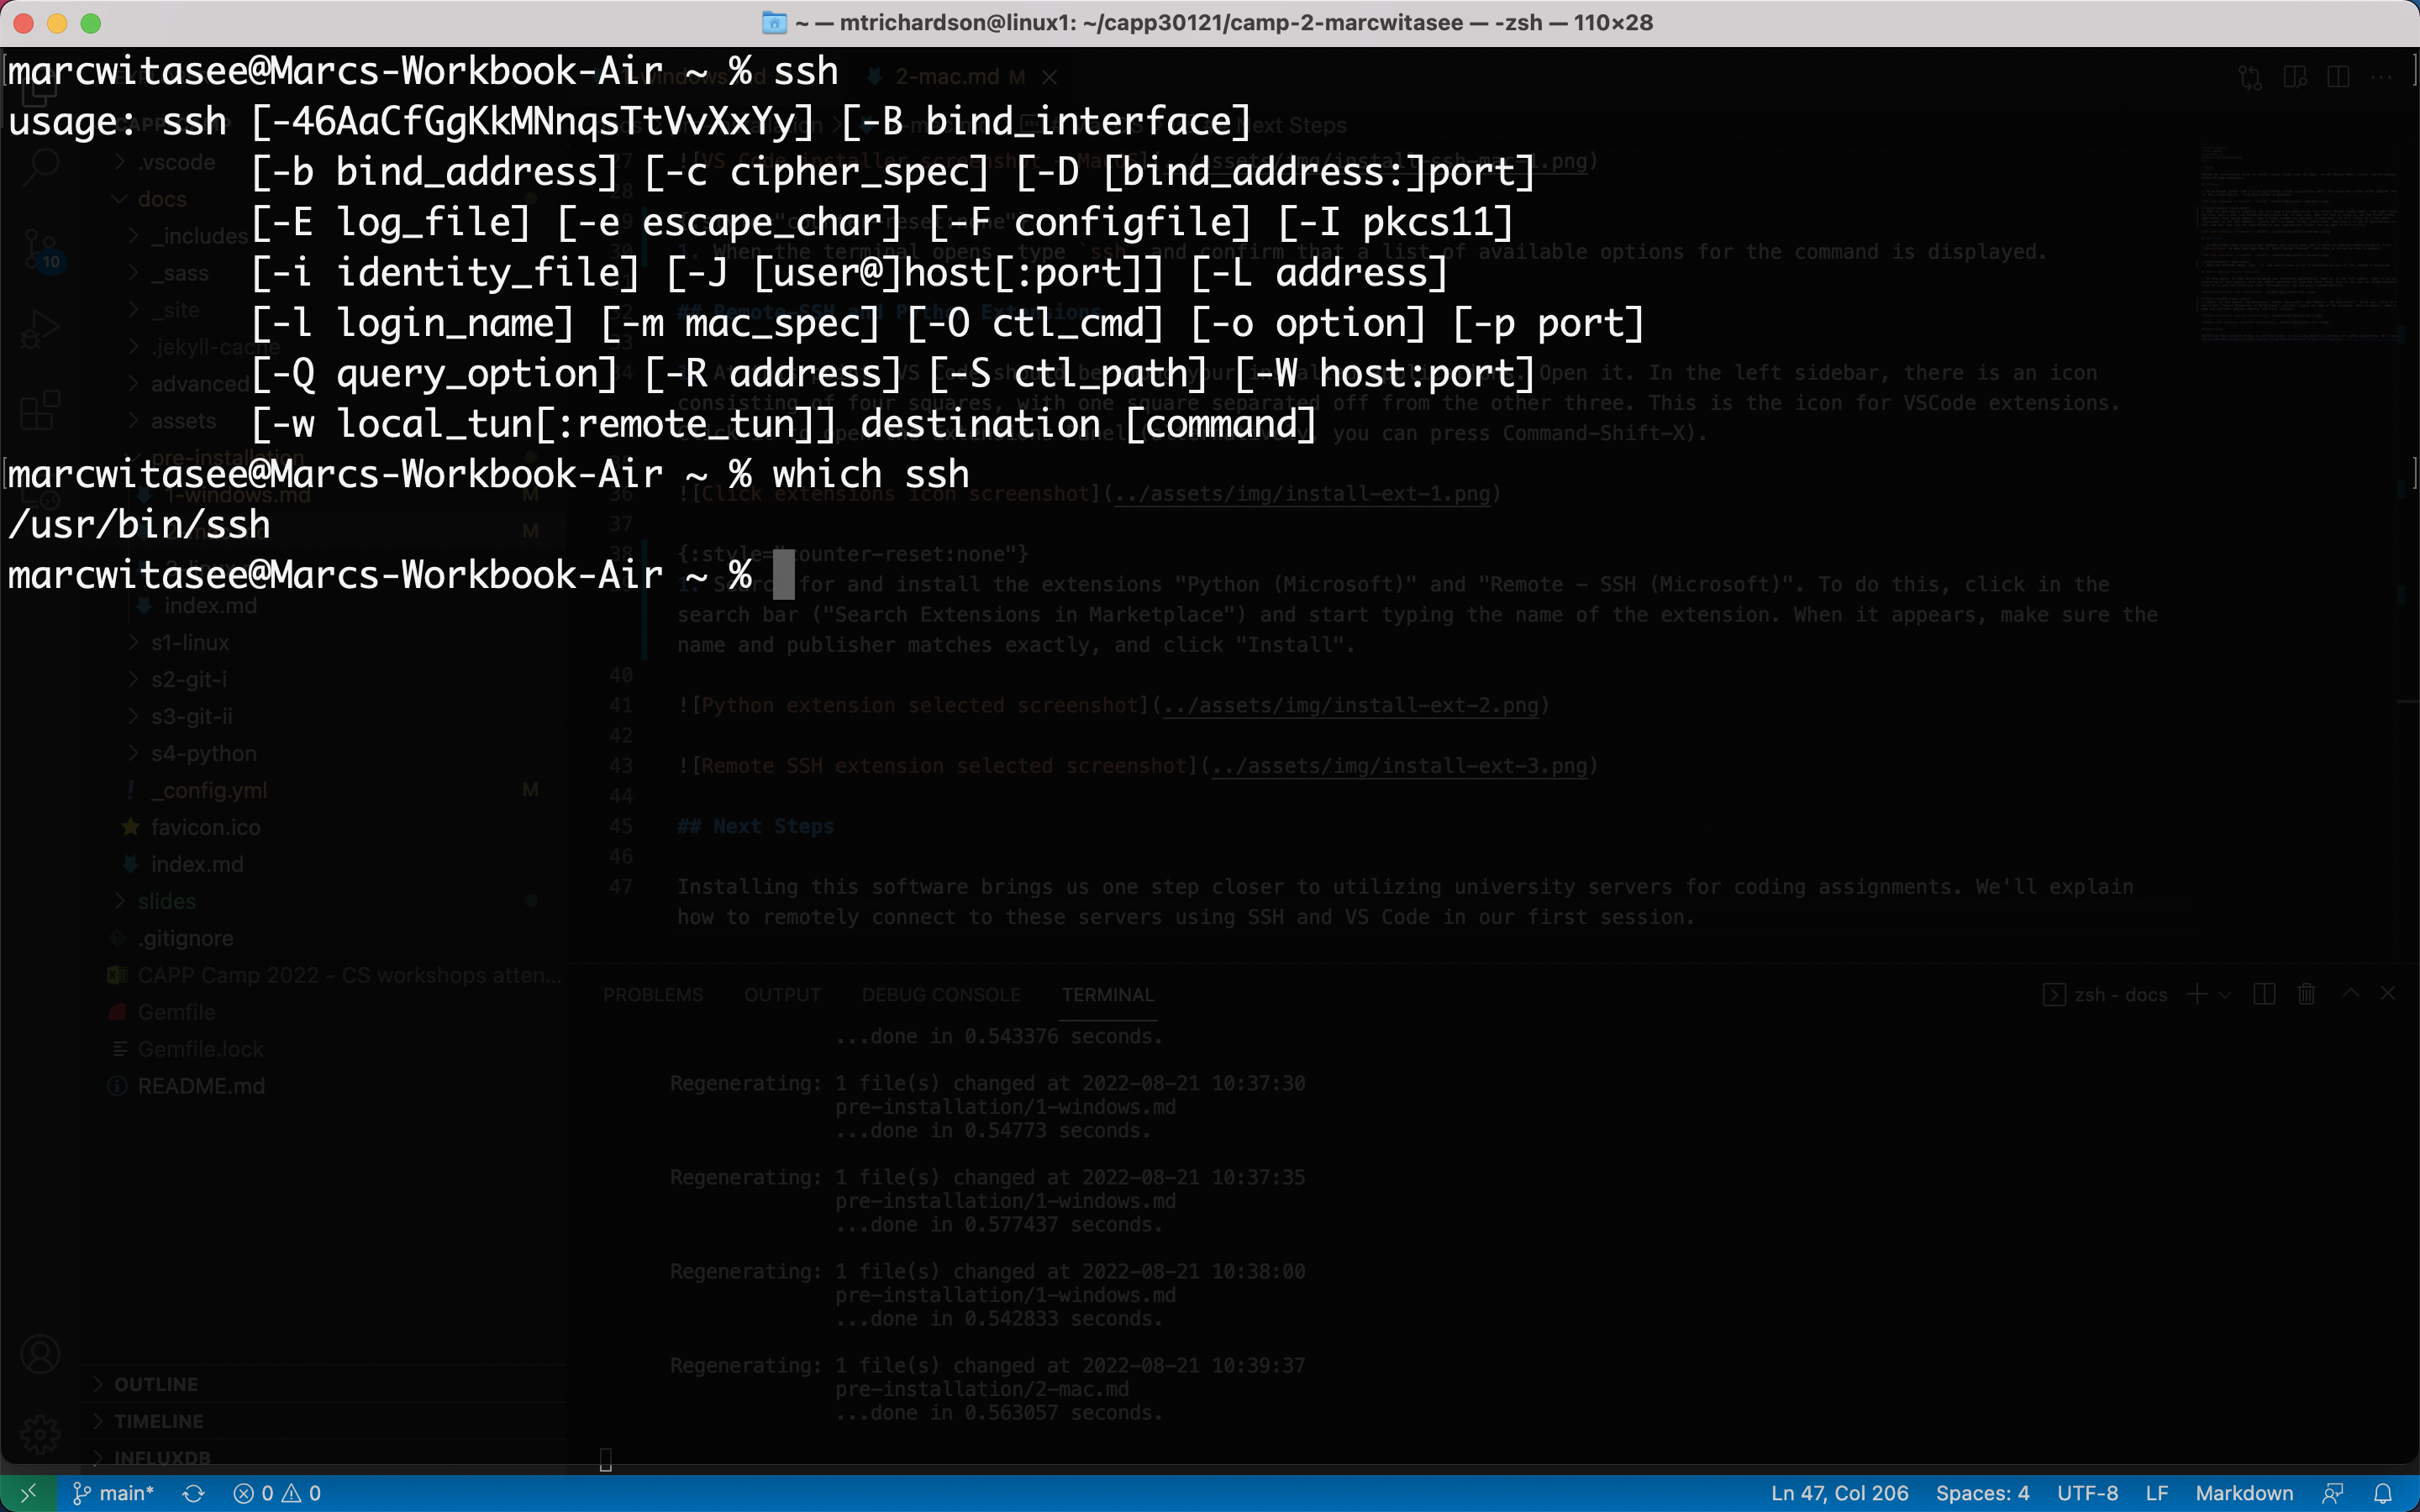The image size is (2420, 1512).
Task: Open the Manage gear icon in activity bar
Action: (40, 1434)
